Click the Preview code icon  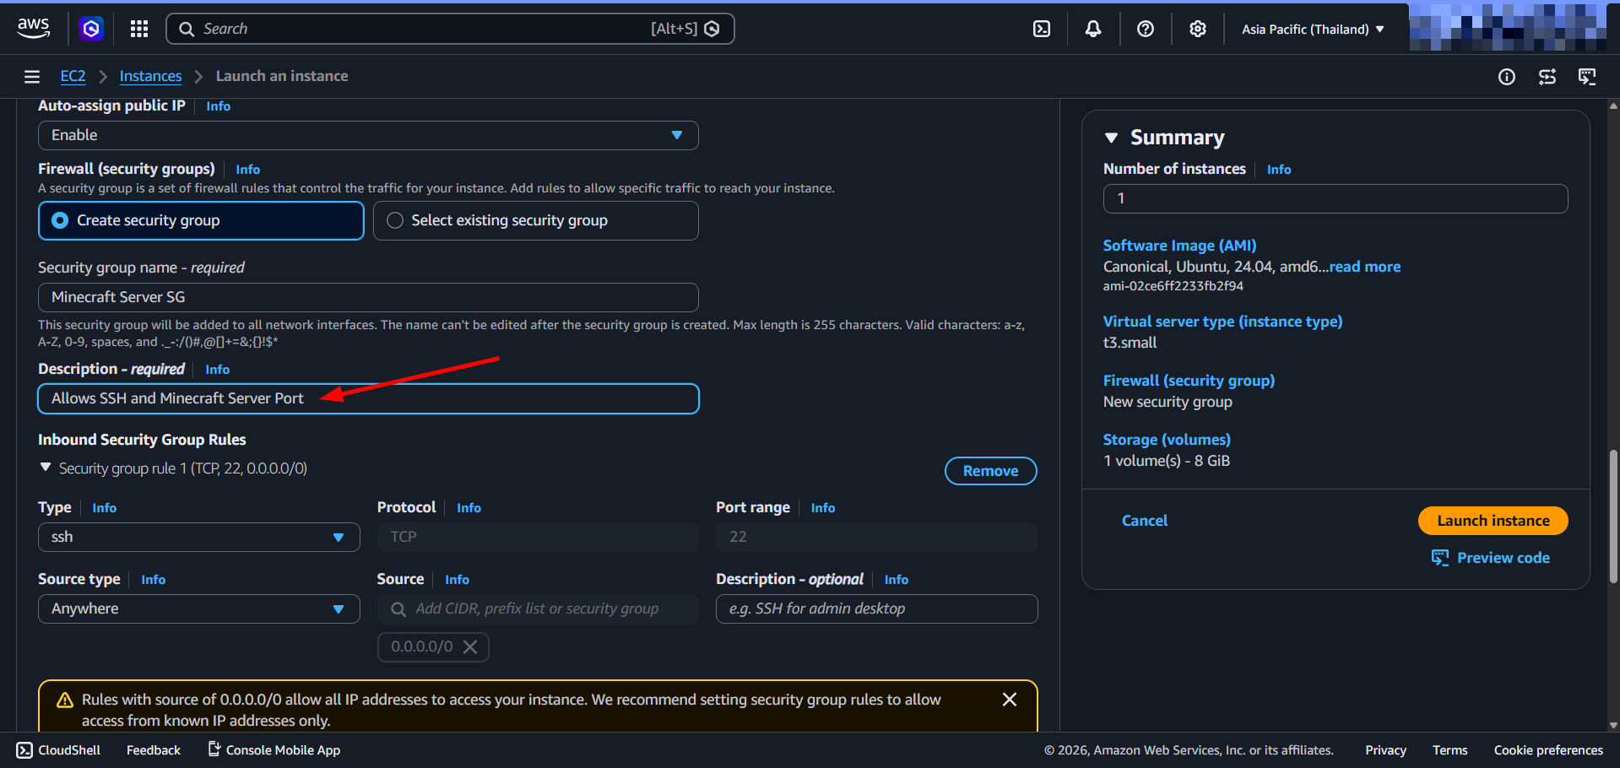click(x=1440, y=558)
